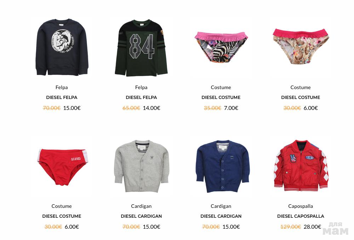Open the navy blue cardigan product image

click(223, 166)
